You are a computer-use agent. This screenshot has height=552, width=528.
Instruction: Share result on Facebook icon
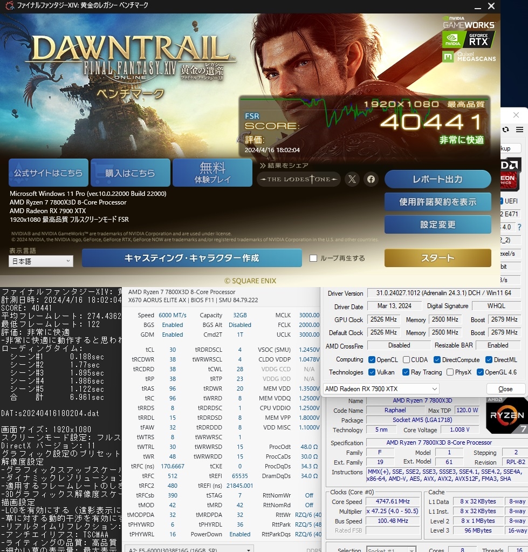coord(371,179)
